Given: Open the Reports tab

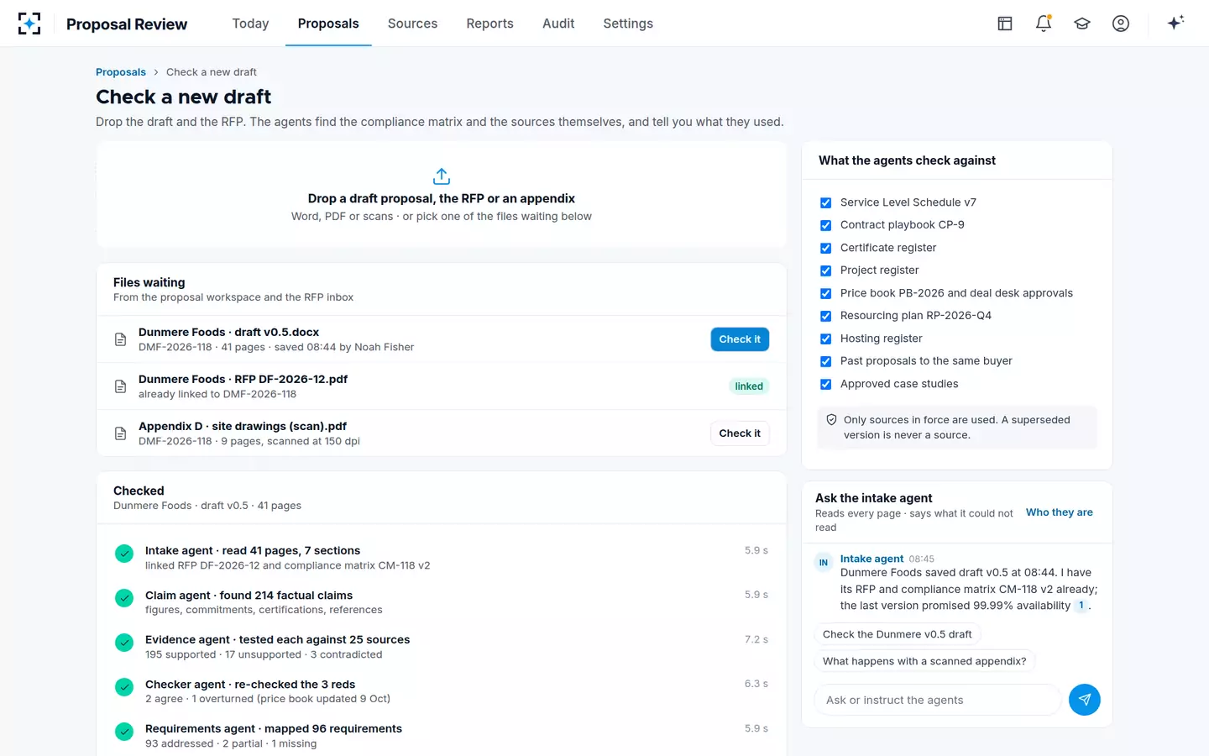Looking at the screenshot, I should coord(489,24).
